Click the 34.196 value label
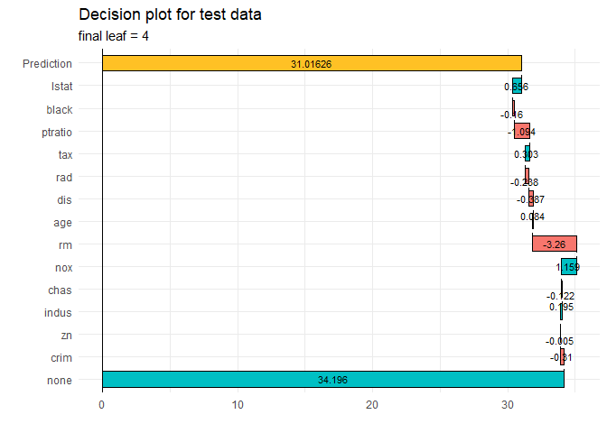The width and height of the screenshot is (607, 433). tap(333, 380)
